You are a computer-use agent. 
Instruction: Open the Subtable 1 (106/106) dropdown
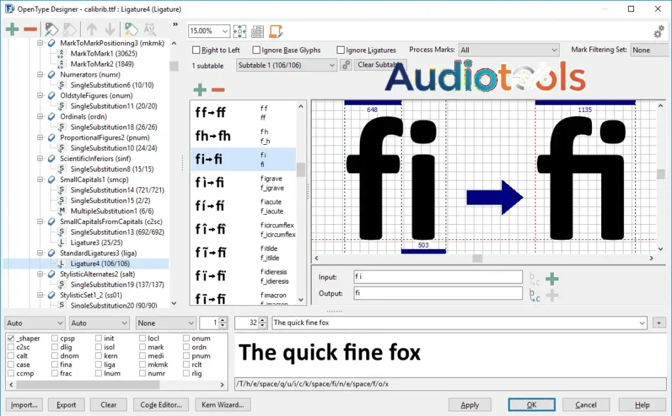tap(286, 65)
